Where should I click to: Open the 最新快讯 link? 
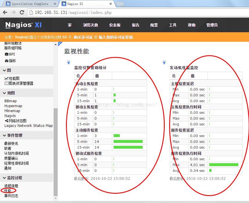[x=11, y=143]
